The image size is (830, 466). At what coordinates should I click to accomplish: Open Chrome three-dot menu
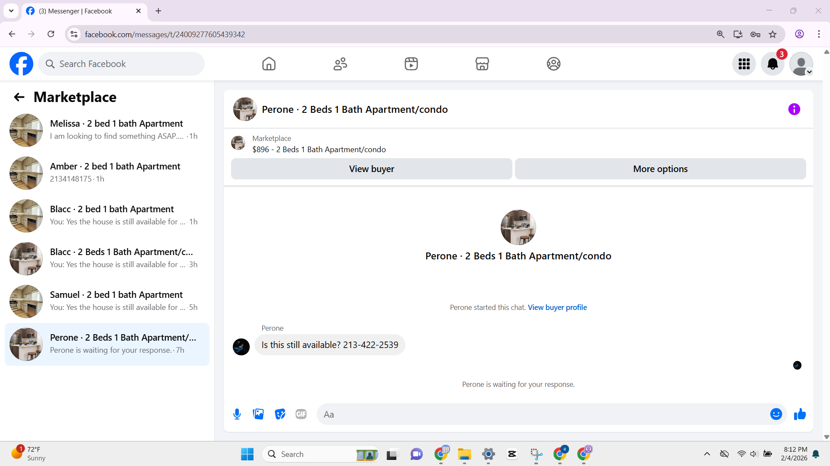[819, 34]
